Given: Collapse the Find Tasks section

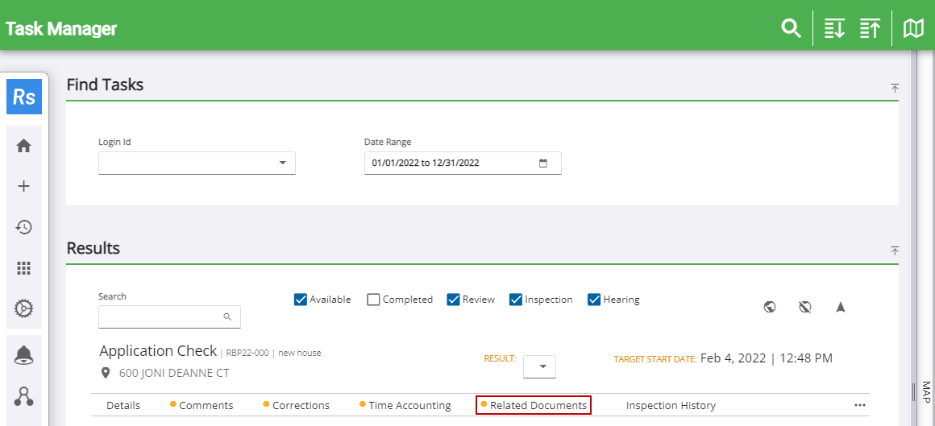Looking at the screenshot, I should point(895,88).
